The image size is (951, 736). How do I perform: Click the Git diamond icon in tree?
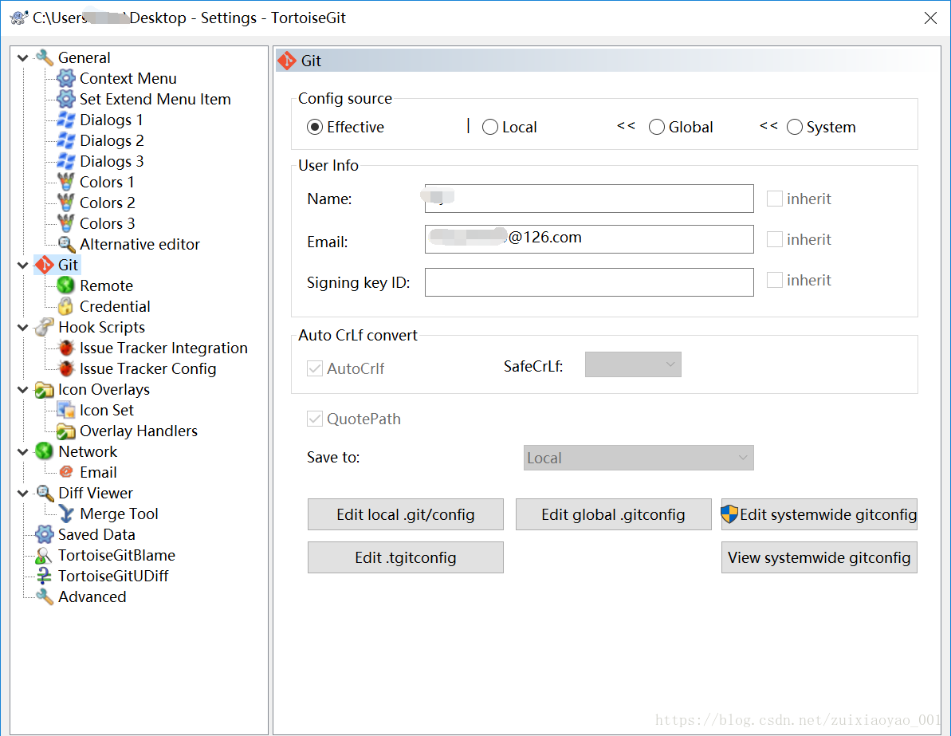45,266
